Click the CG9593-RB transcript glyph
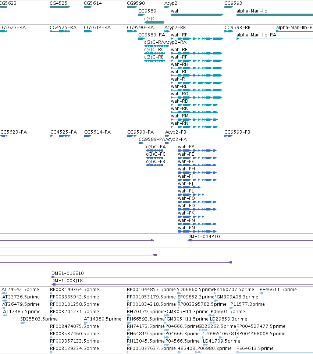The height and width of the screenshot is (354, 313). pyautogui.click(x=229, y=31)
